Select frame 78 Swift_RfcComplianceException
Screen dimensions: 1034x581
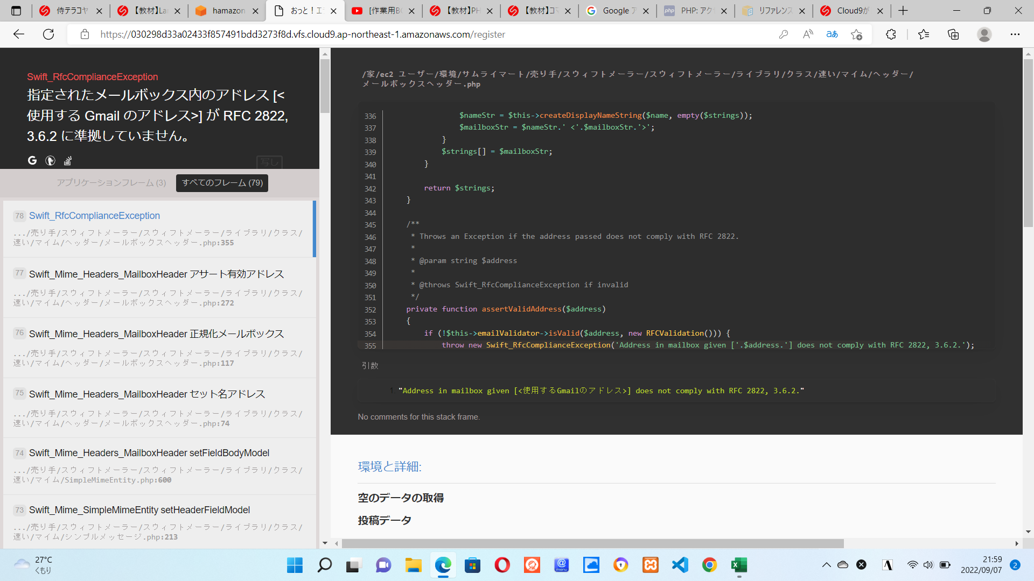pyautogui.click(x=158, y=229)
